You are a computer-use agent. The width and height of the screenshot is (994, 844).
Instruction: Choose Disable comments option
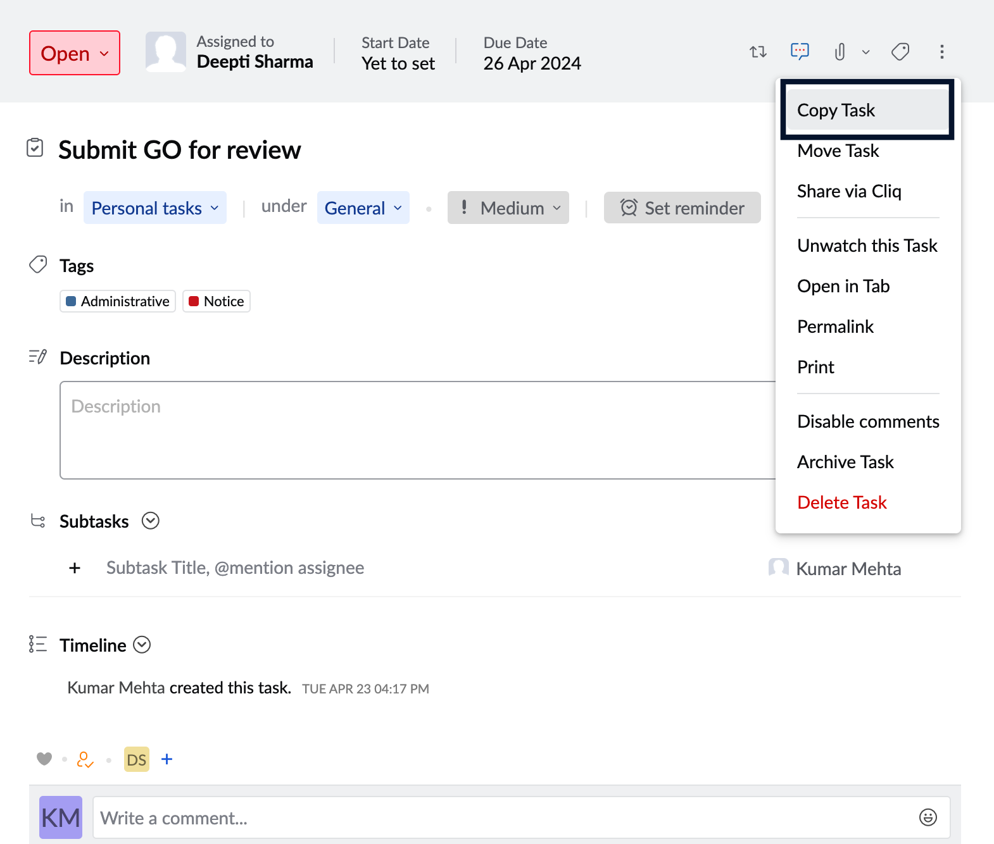pyautogui.click(x=867, y=421)
